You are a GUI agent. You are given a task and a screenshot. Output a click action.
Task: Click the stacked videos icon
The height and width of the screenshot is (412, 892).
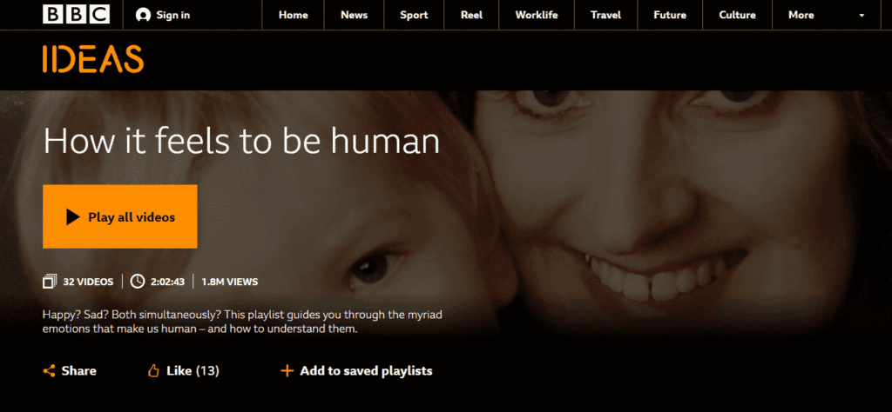point(50,281)
